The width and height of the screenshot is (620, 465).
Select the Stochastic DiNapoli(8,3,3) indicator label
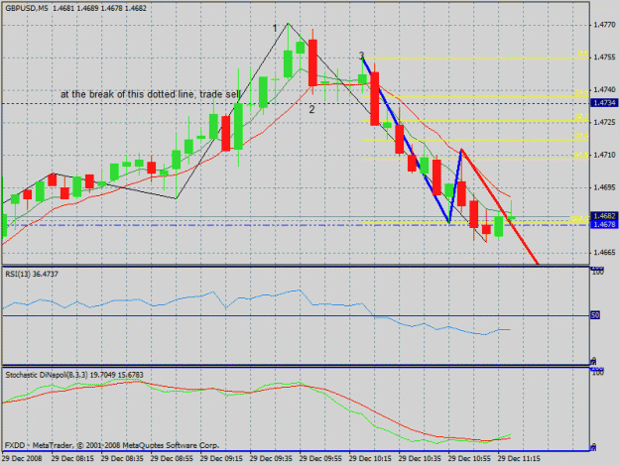pyautogui.click(x=74, y=375)
